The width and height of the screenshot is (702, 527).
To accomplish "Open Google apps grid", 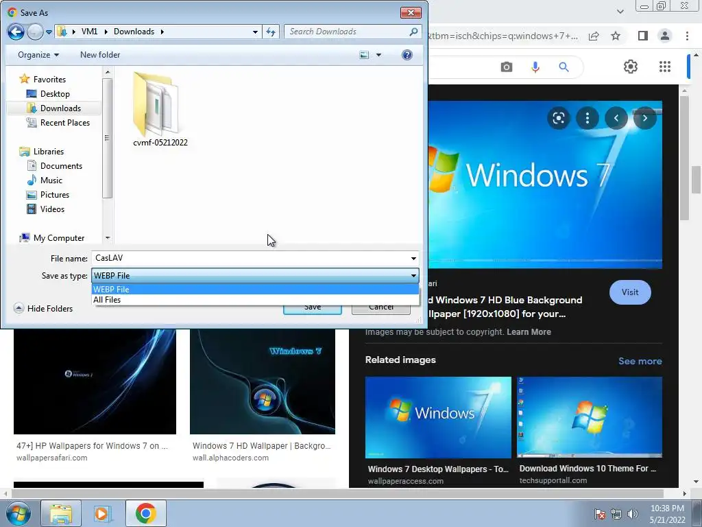I will click(x=665, y=67).
